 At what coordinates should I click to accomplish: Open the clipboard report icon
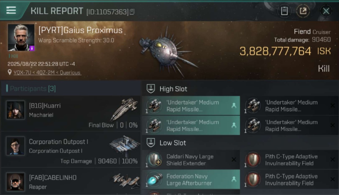coord(284,11)
